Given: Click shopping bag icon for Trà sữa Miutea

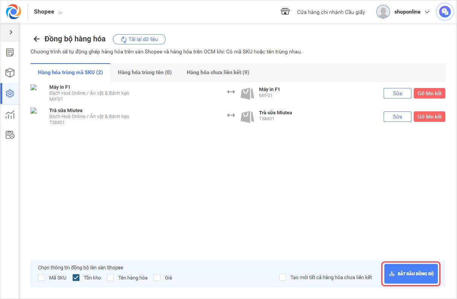Looking at the screenshot, I should (x=247, y=117).
